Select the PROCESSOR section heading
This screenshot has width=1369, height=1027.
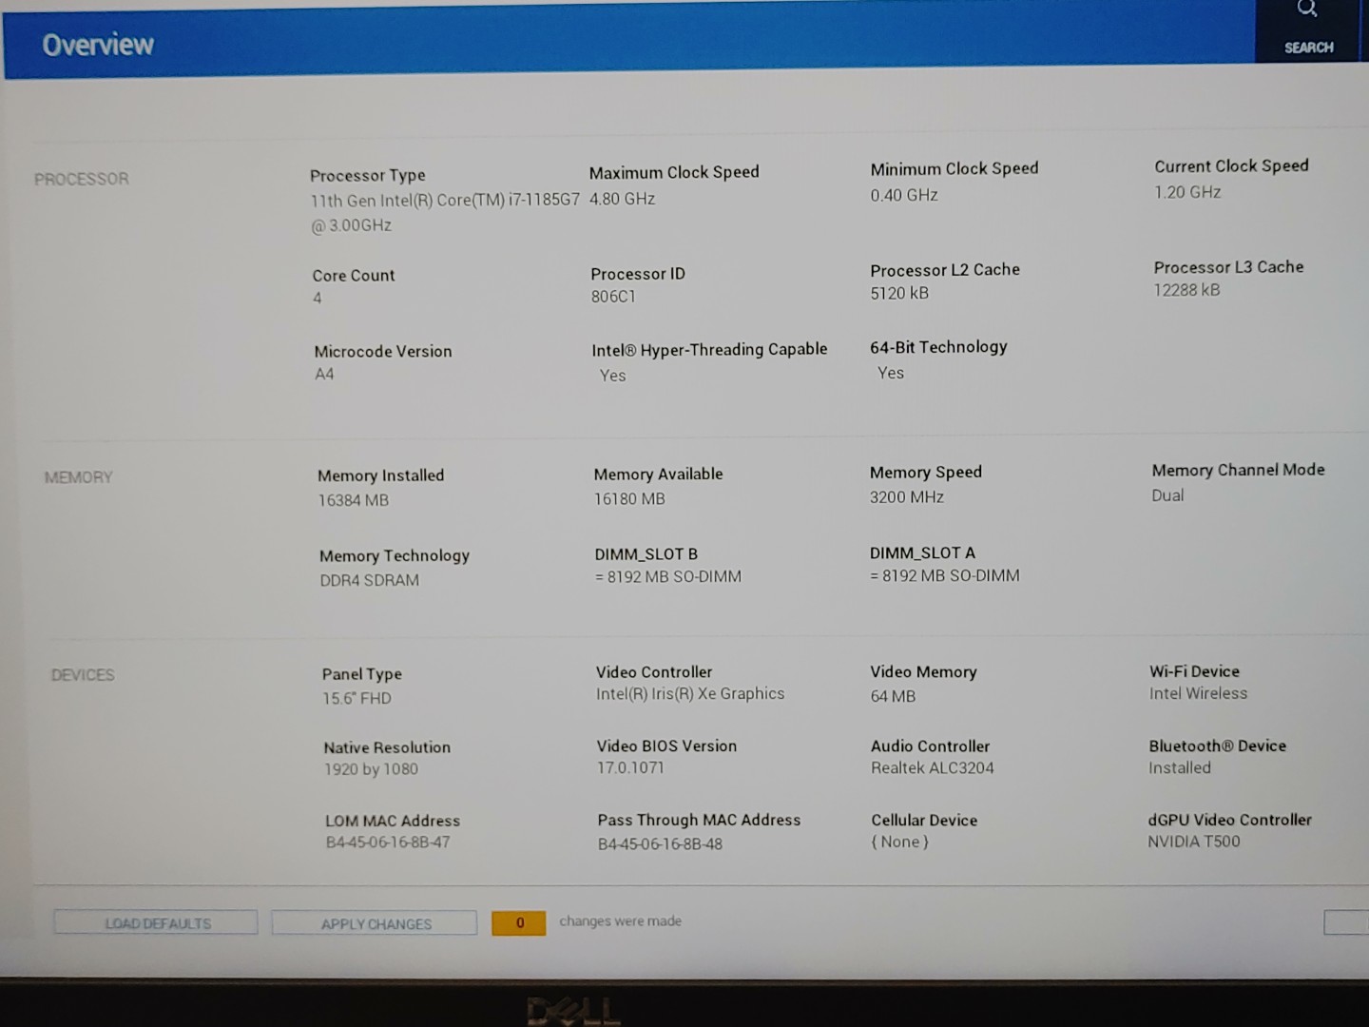[82, 179]
